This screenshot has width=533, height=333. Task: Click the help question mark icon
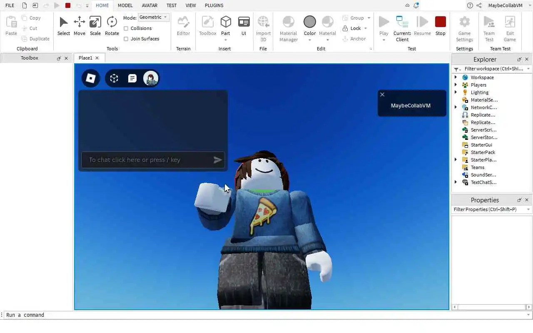[470, 5]
